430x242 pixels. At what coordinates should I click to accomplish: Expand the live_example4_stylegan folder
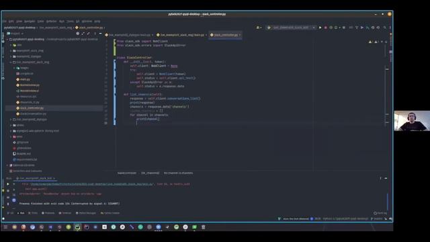[11, 120]
